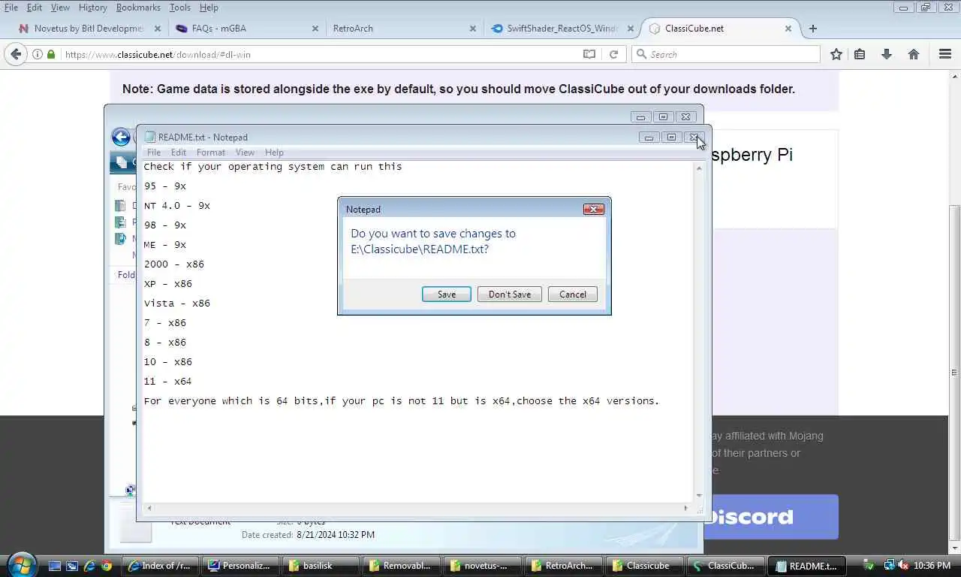Open the RetroArch... taskbar button
This screenshot has height=577, width=961.
[x=562, y=566]
